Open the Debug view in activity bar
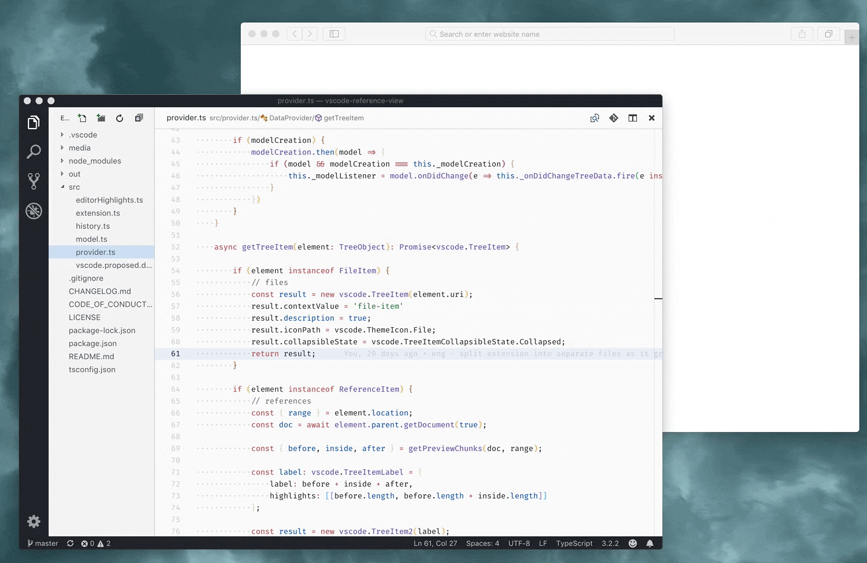This screenshot has height=563, width=867. (x=34, y=211)
